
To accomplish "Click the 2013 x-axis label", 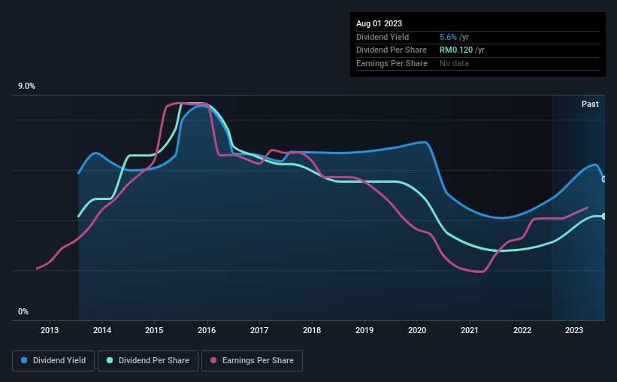I will tap(50, 330).
